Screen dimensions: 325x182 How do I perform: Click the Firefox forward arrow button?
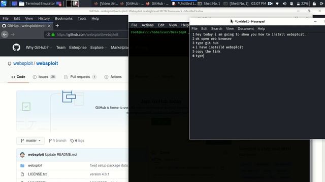tap(13, 34)
